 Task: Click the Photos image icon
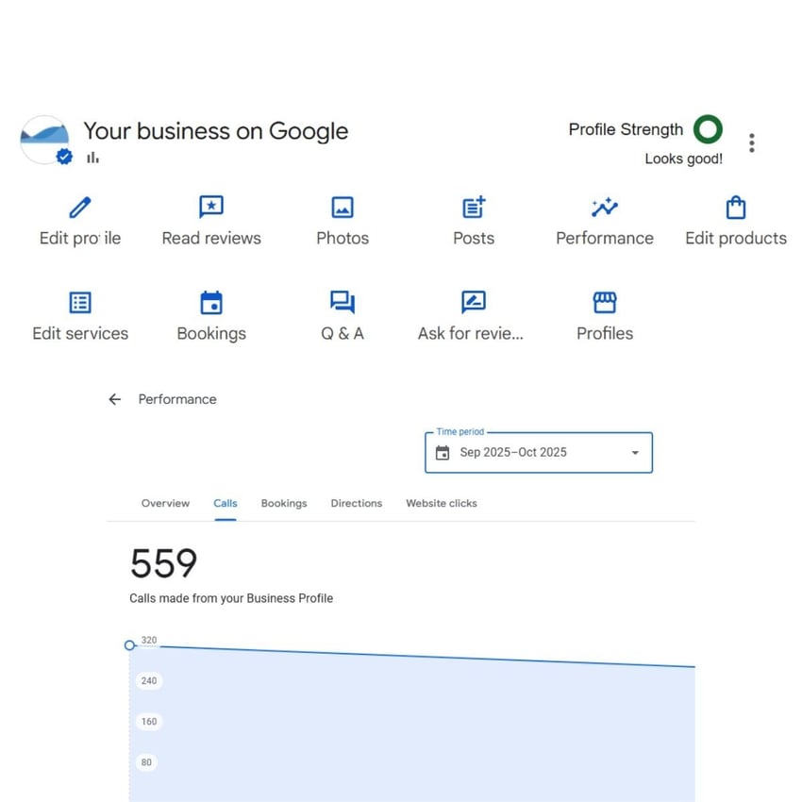pyautogui.click(x=342, y=207)
